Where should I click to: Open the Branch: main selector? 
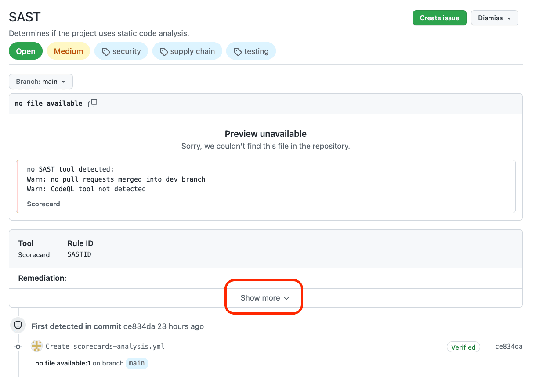click(40, 81)
